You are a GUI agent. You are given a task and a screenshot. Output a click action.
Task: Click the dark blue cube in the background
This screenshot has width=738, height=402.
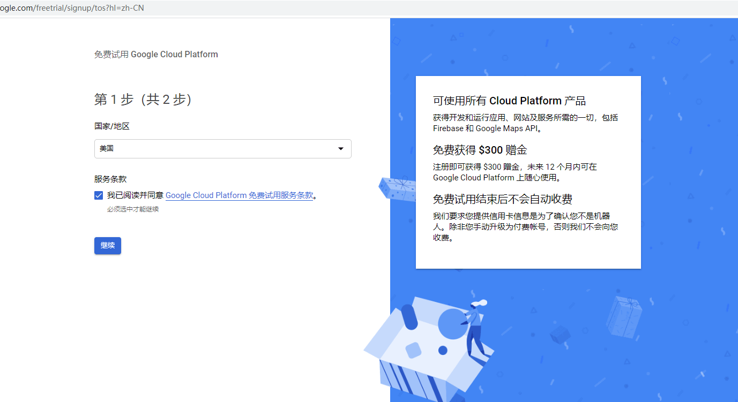click(x=560, y=335)
